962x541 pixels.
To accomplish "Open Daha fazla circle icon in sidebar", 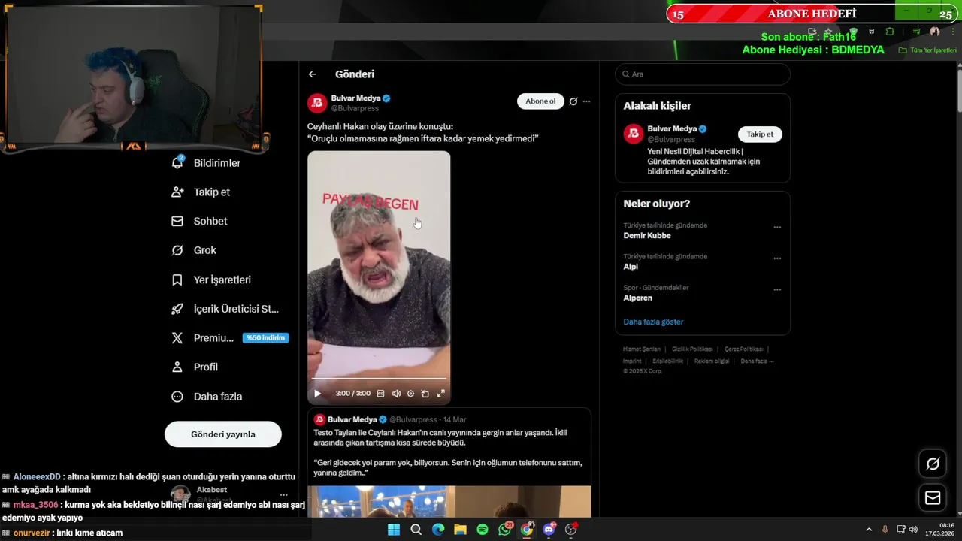I will pyautogui.click(x=177, y=397).
